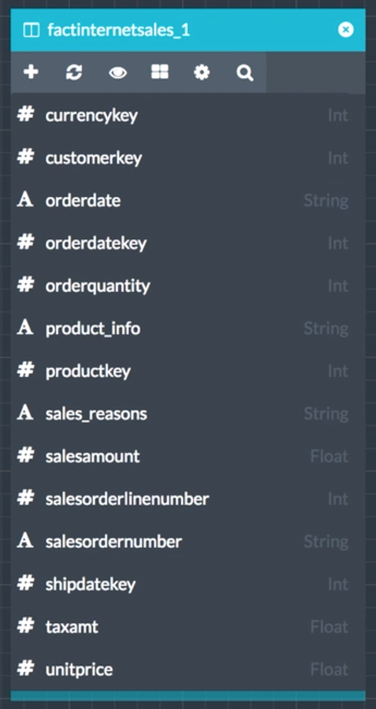Click the Float type label of taxamt

(329, 627)
